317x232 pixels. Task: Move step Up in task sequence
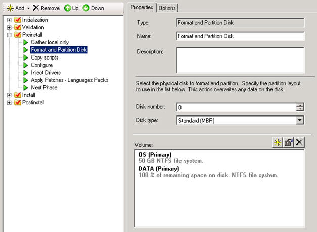click(x=71, y=8)
